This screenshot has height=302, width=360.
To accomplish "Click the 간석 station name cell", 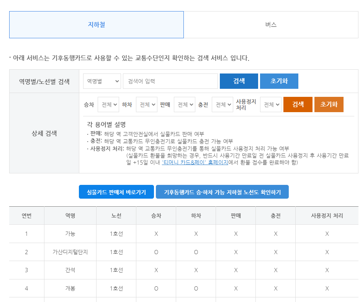I will click(70, 270).
